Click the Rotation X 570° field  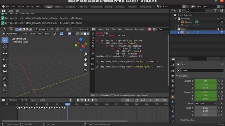click(x=205, y=92)
